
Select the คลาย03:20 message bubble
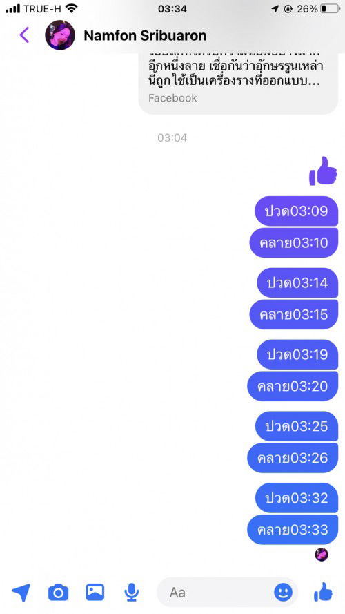(293, 386)
